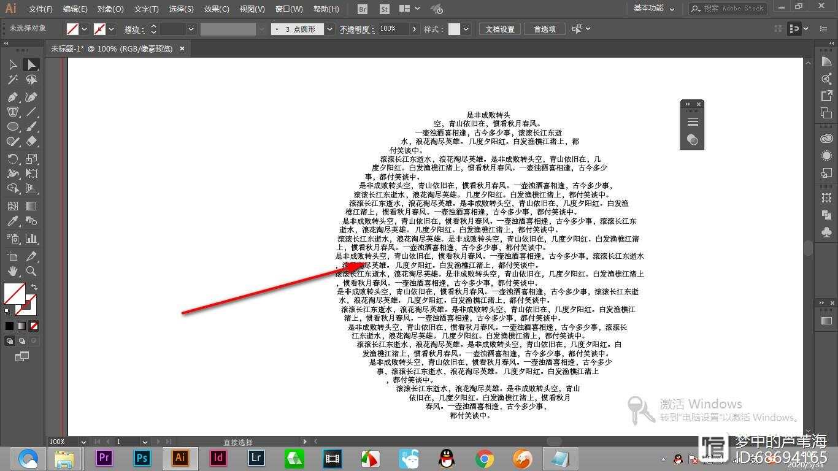Click the floating panel's transparency circles icon

pos(693,140)
